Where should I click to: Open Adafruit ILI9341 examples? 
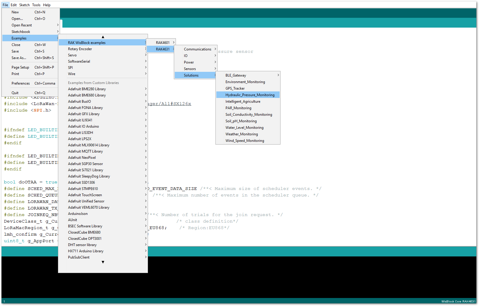point(103,120)
